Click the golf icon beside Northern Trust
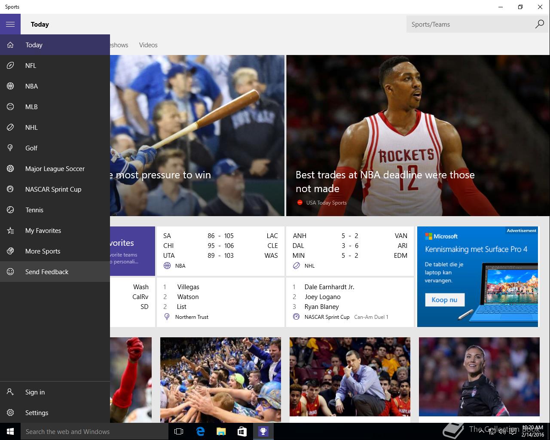This screenshot has height=440, width=550. pos(167,317)
